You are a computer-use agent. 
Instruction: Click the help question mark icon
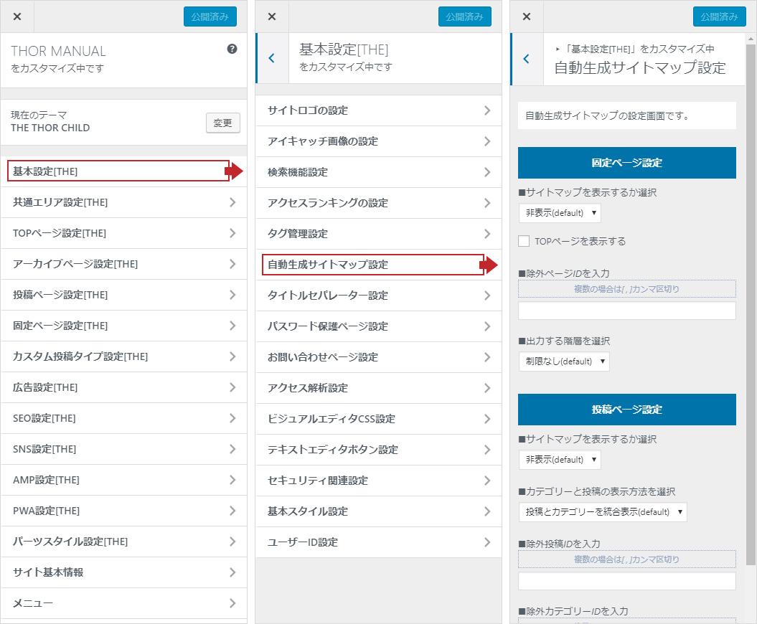click(232, 49)
